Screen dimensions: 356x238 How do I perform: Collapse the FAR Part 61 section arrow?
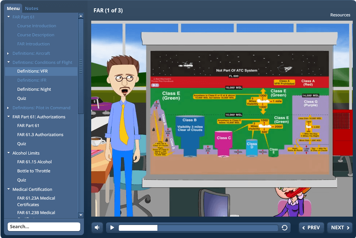(x=8, y=17)
